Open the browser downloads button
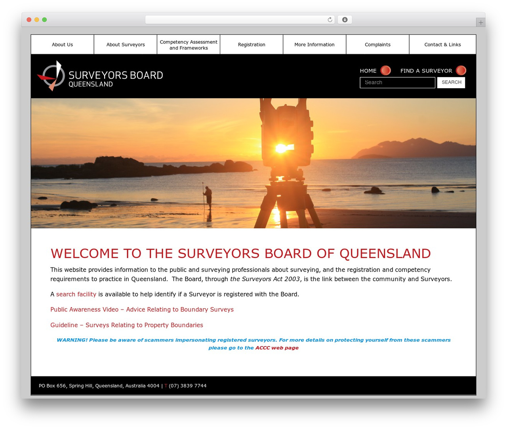The image size is (507, 429). click(345, 20)
